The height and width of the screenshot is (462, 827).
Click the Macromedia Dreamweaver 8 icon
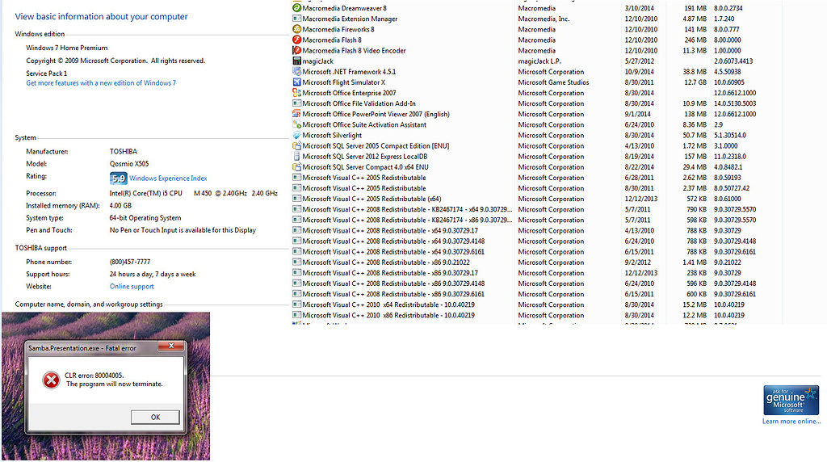point(296,8)
